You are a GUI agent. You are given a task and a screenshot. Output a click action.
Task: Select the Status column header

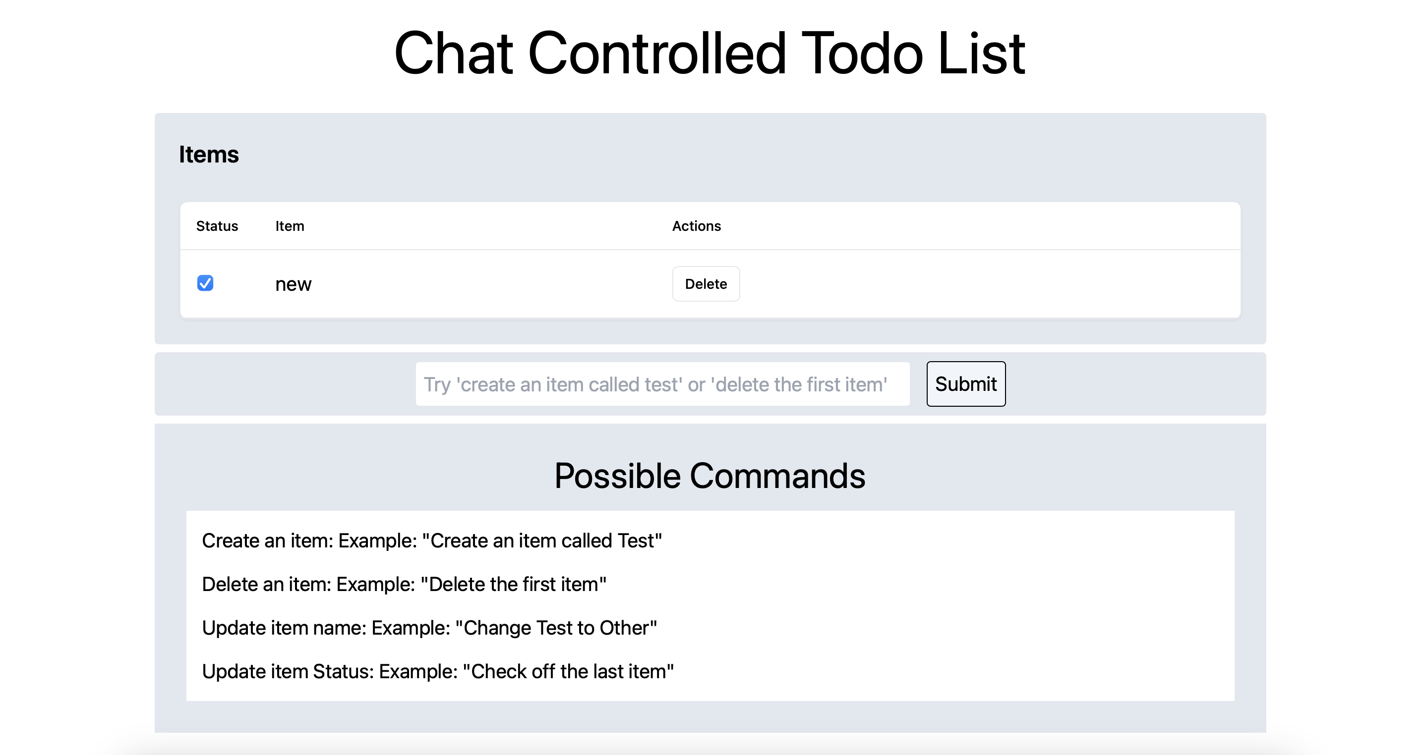coord(217,226)
